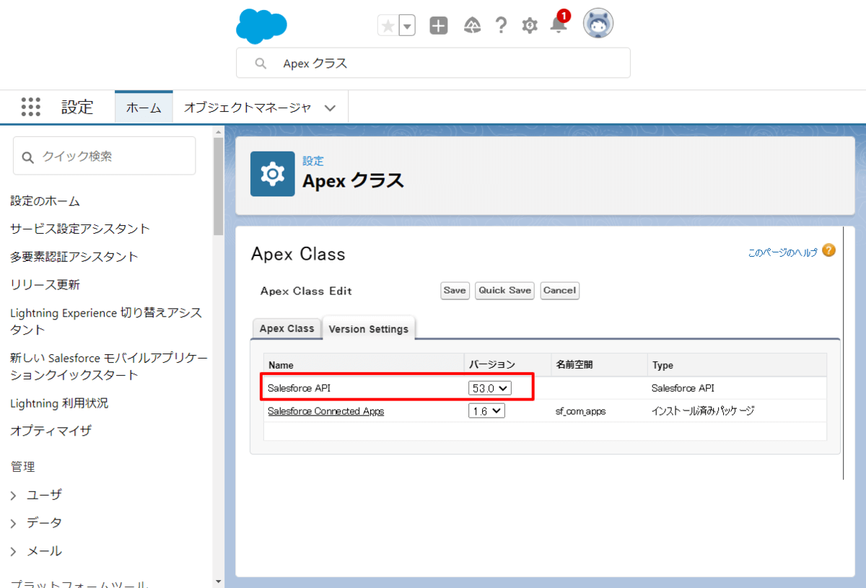Click the Cancel button
866x588 pixels.
click(560, 291)
